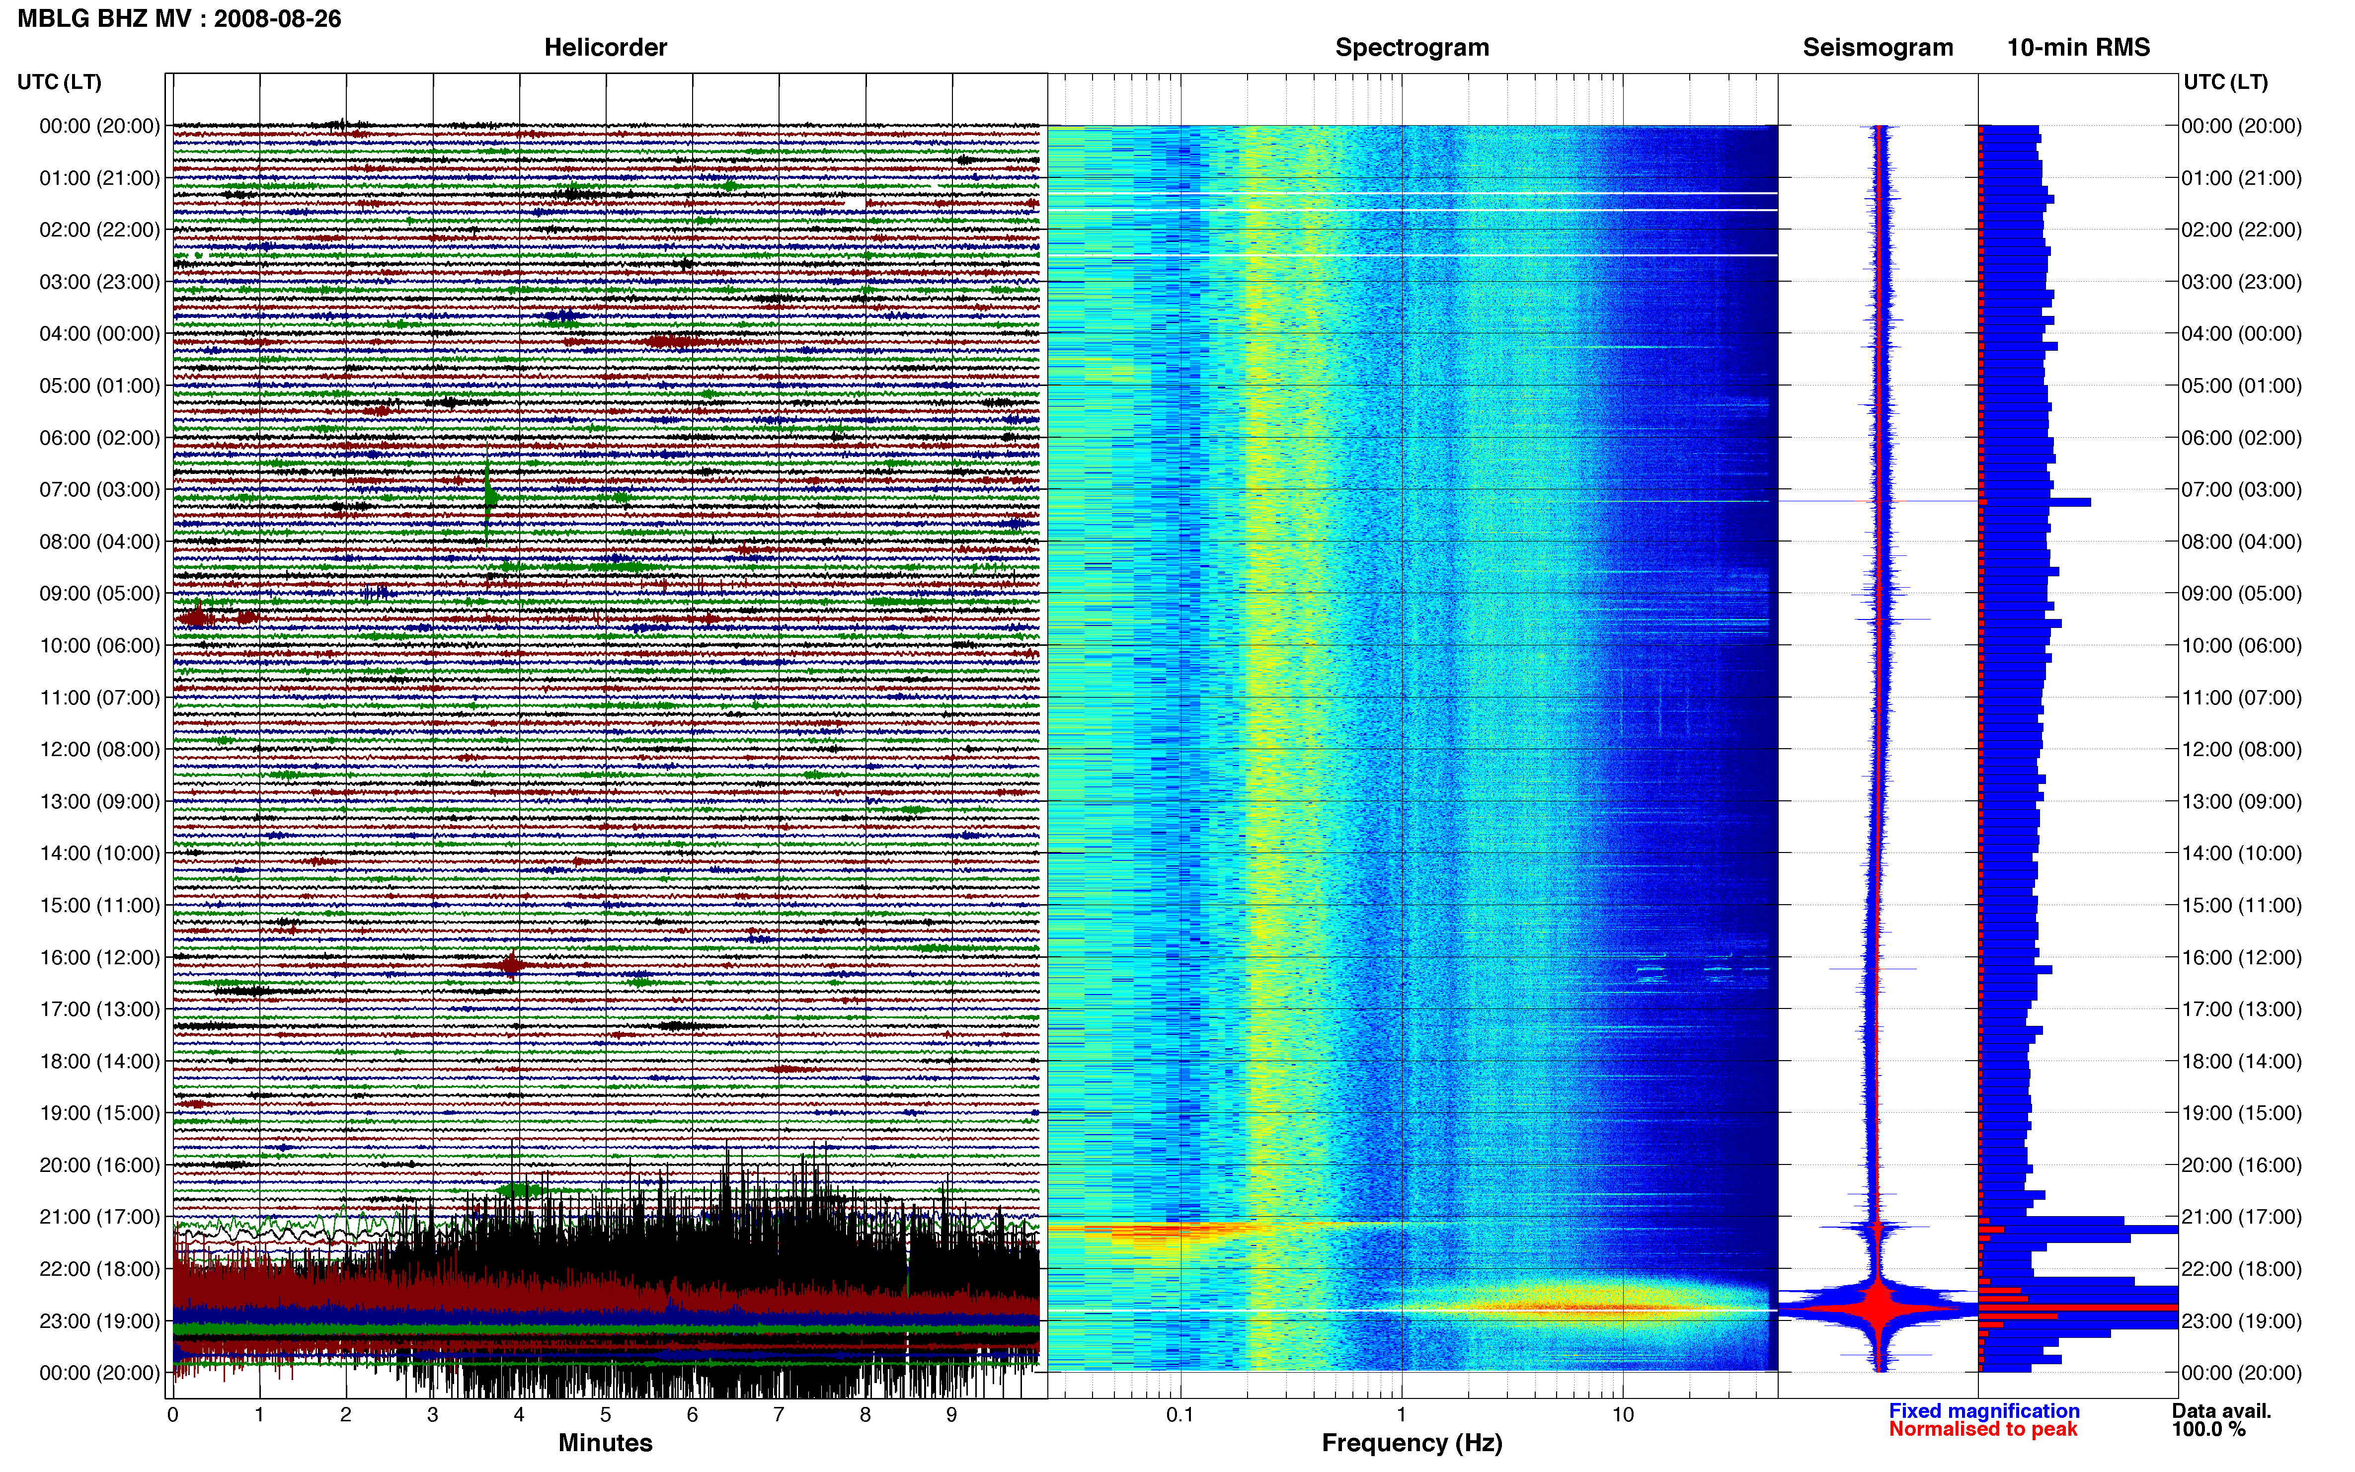Click the Data avail. label
This screenshot has width=2355, height=1472.
tap(2221, 1411)
